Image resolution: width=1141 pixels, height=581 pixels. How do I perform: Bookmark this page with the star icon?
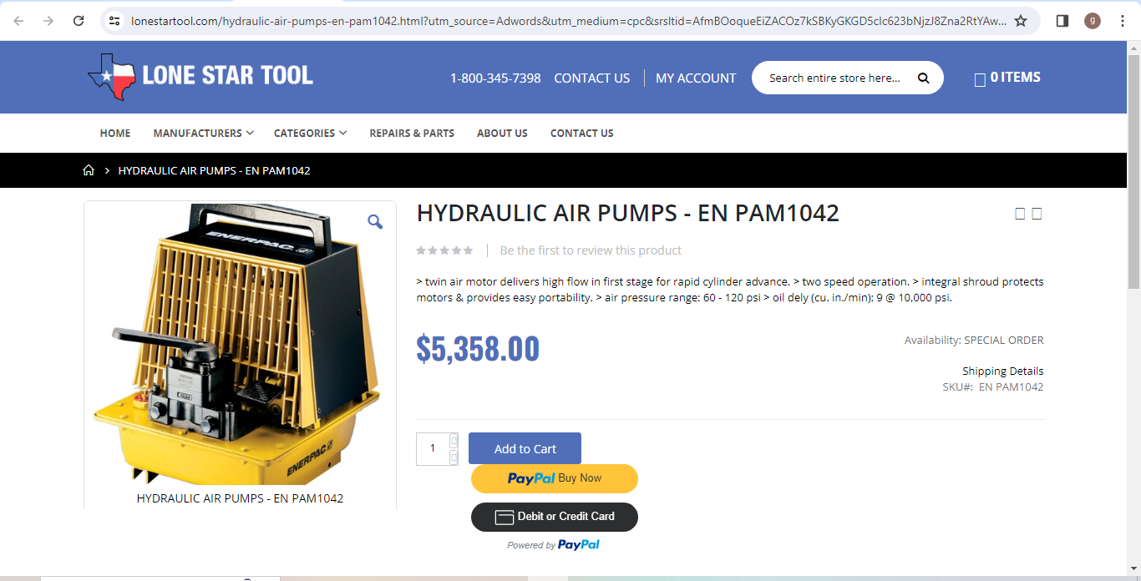(1021, 21)
